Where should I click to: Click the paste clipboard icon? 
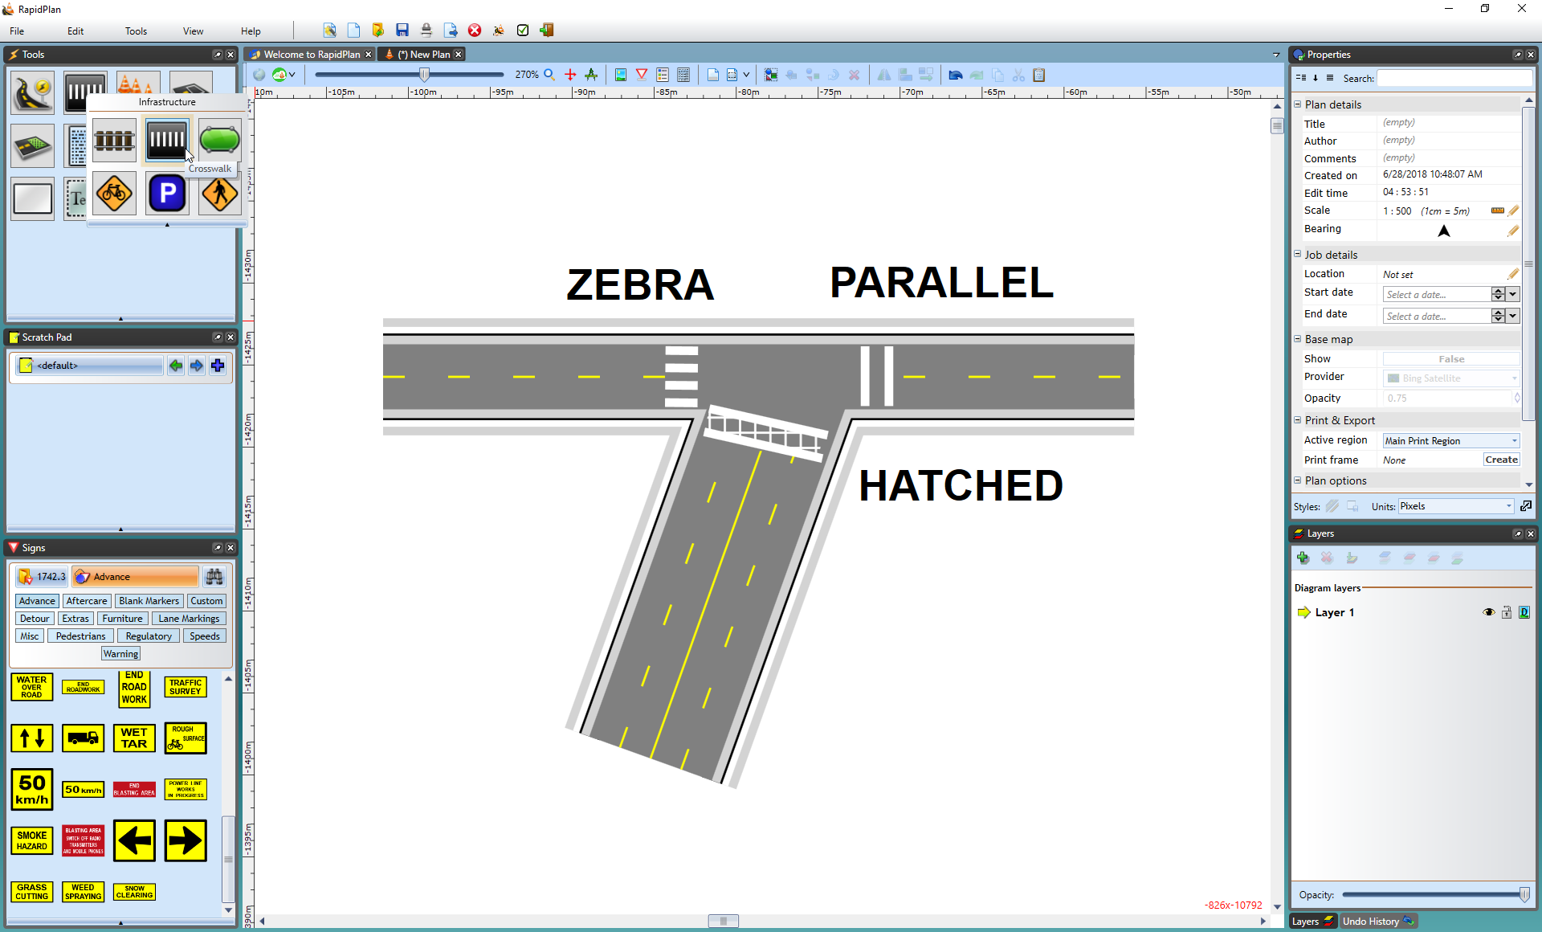tap(1039, 75)
